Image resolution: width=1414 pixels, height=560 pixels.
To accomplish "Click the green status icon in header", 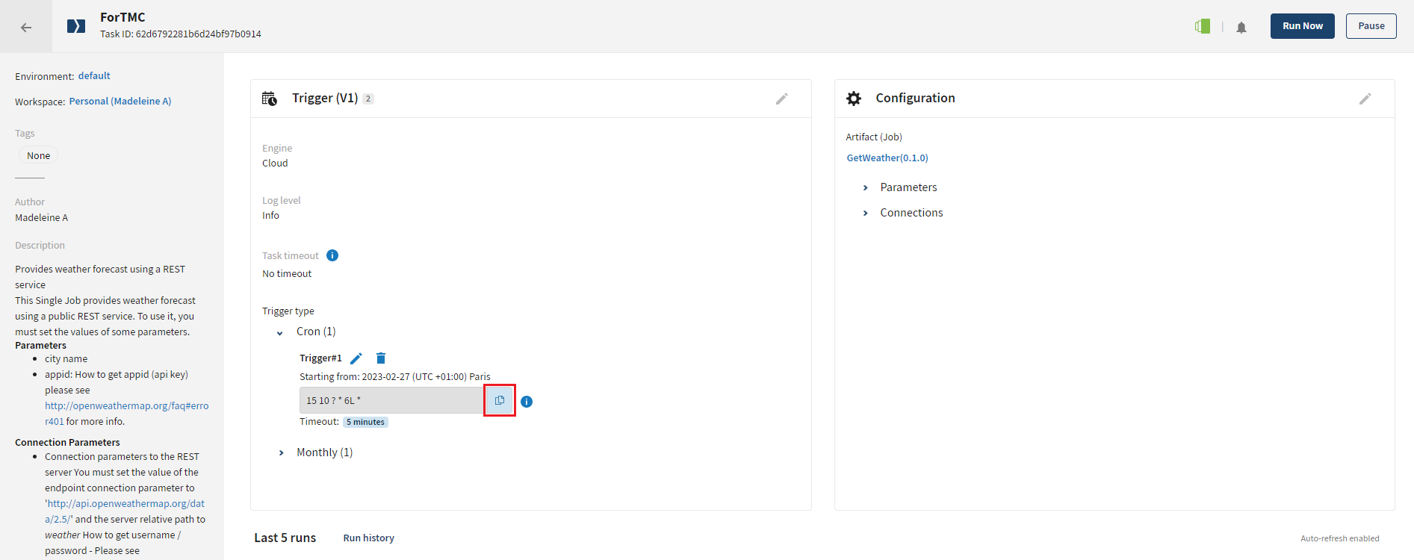I will (1202, 27).
